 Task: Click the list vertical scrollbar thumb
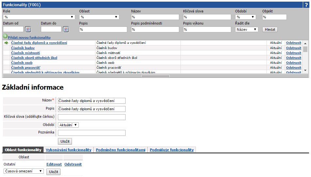tap(305, 49)
